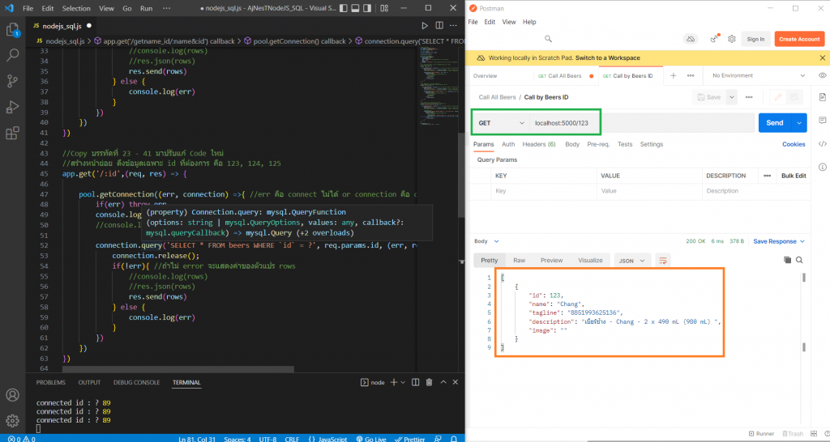Open Postman settings gear icon

(732, 39)
